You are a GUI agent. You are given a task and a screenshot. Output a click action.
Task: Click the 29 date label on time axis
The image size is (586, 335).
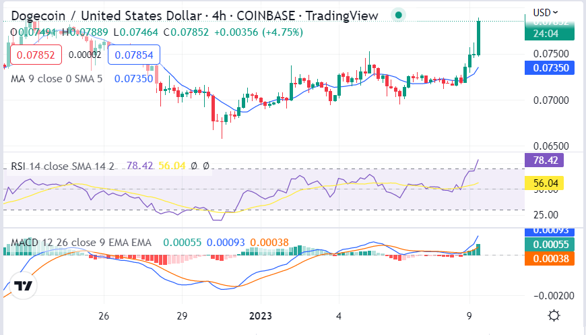[182, 316]
